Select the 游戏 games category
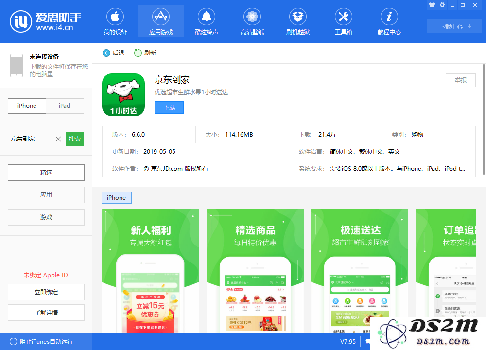Screen dimensions: 486x350 point(46,217)
